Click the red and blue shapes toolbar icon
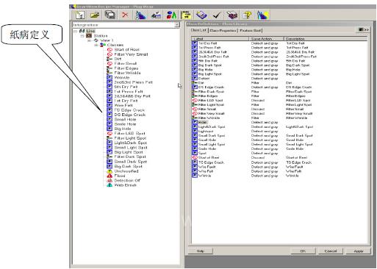The width and height of the screenshot is (377, 269). (x=171, y=15)
